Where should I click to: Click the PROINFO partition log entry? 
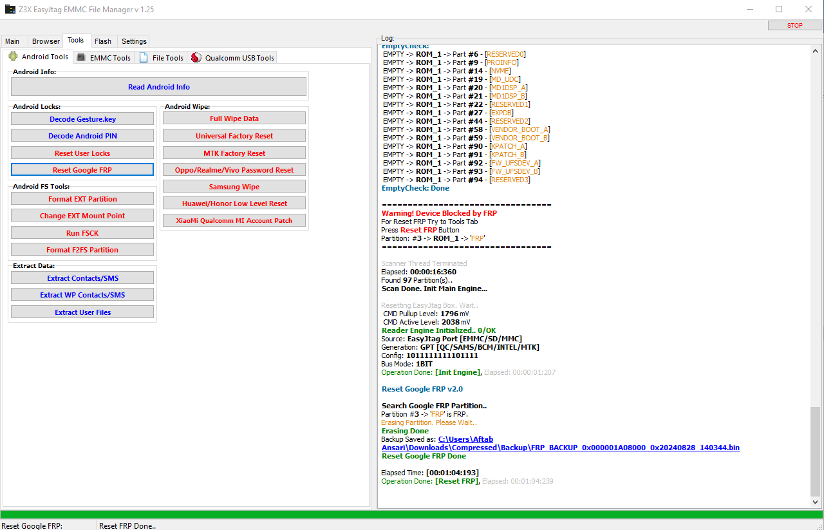[451, 62]
